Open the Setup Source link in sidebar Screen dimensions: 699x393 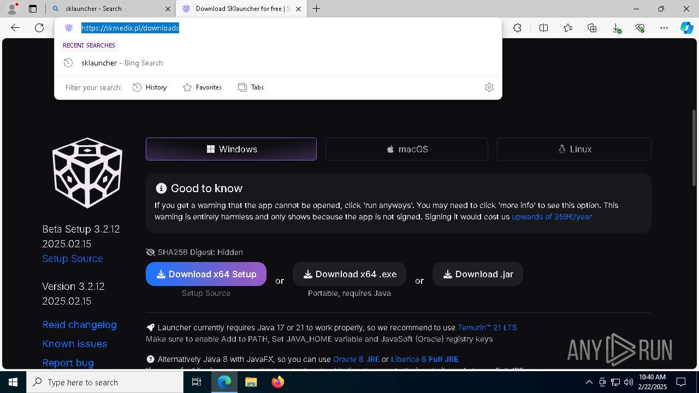tap(73, 259)
